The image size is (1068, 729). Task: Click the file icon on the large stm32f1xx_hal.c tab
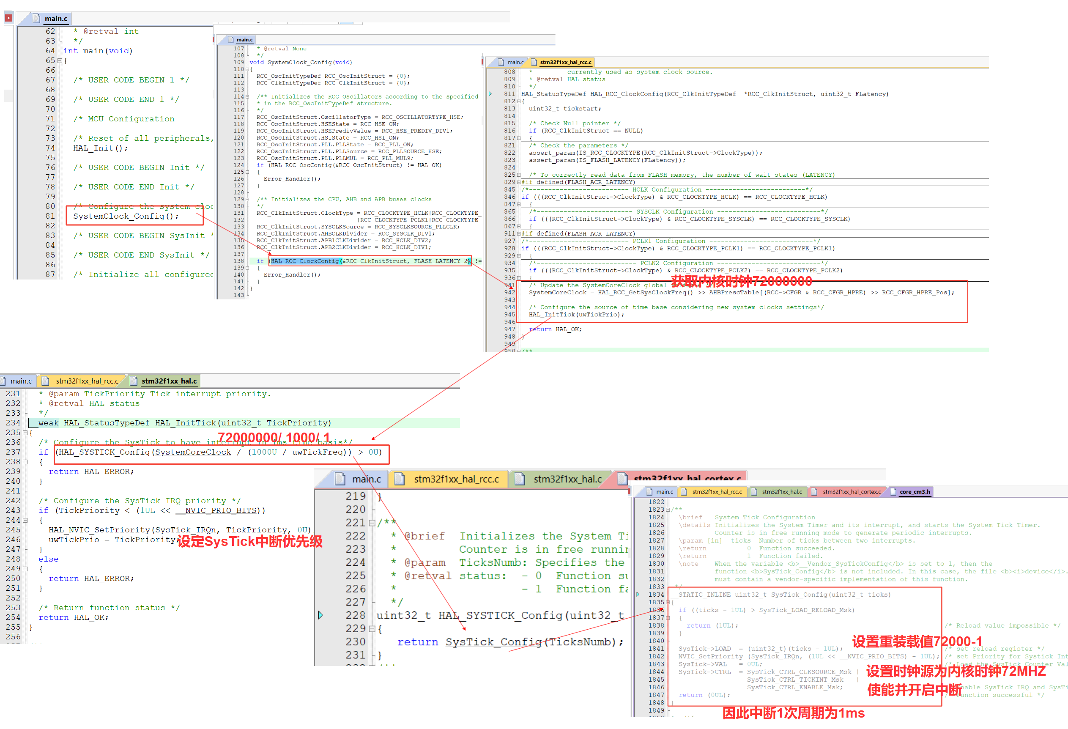click(519, 479)
